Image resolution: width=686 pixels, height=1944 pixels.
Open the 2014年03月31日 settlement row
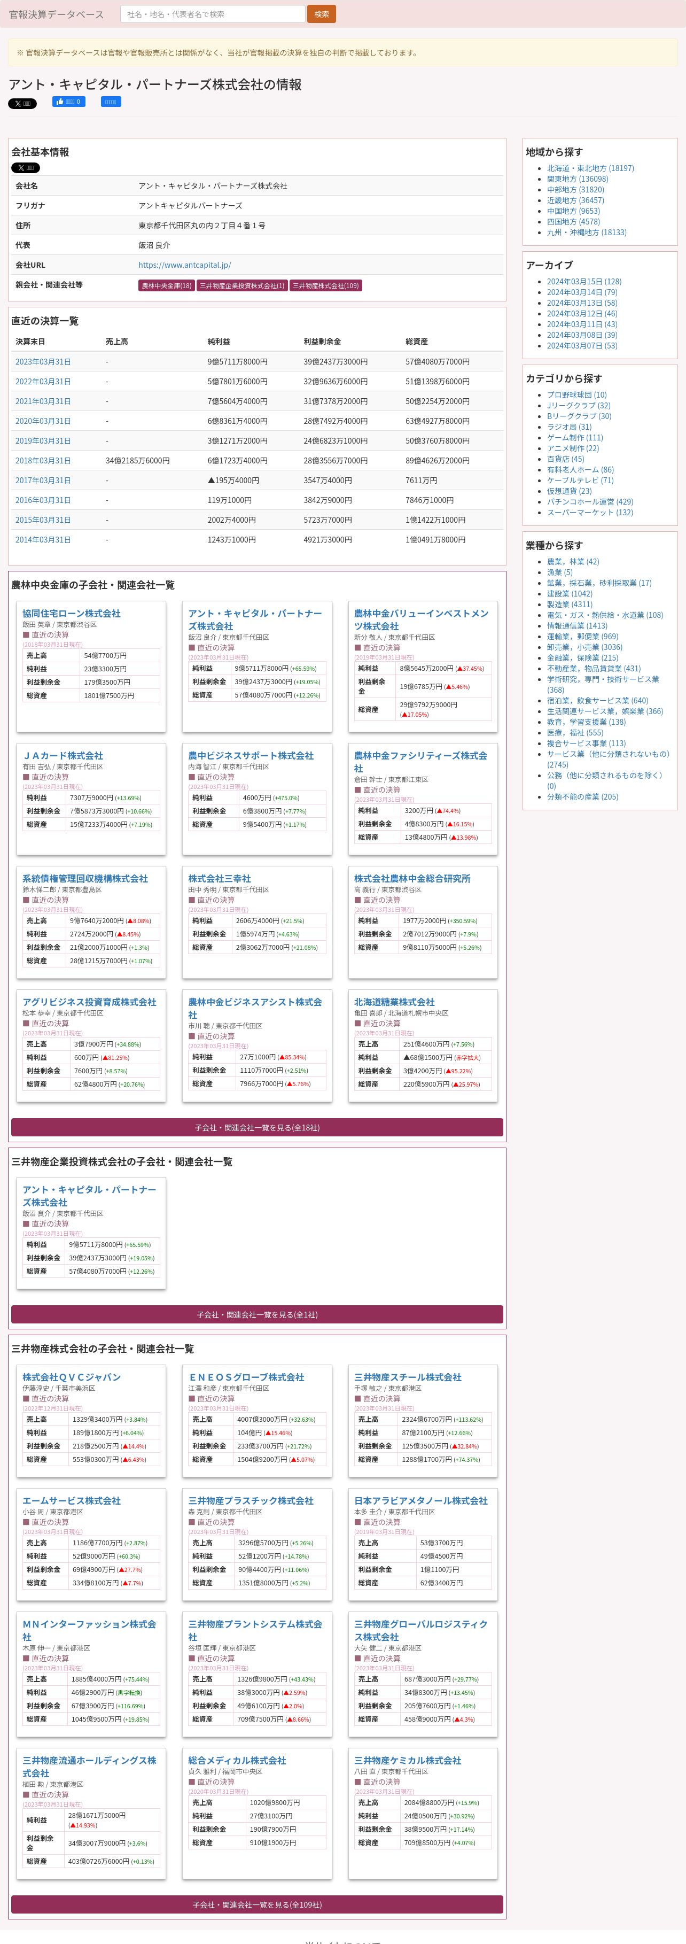click(43, 539)
